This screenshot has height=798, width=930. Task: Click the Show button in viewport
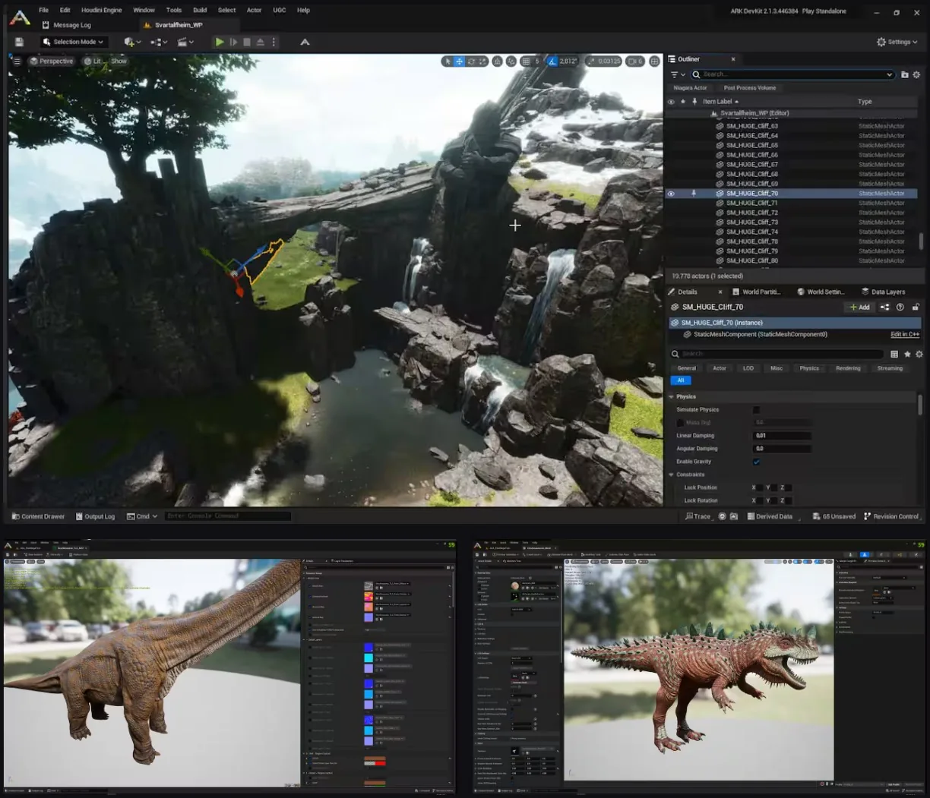pyautogui.click(x=119, y=61)
